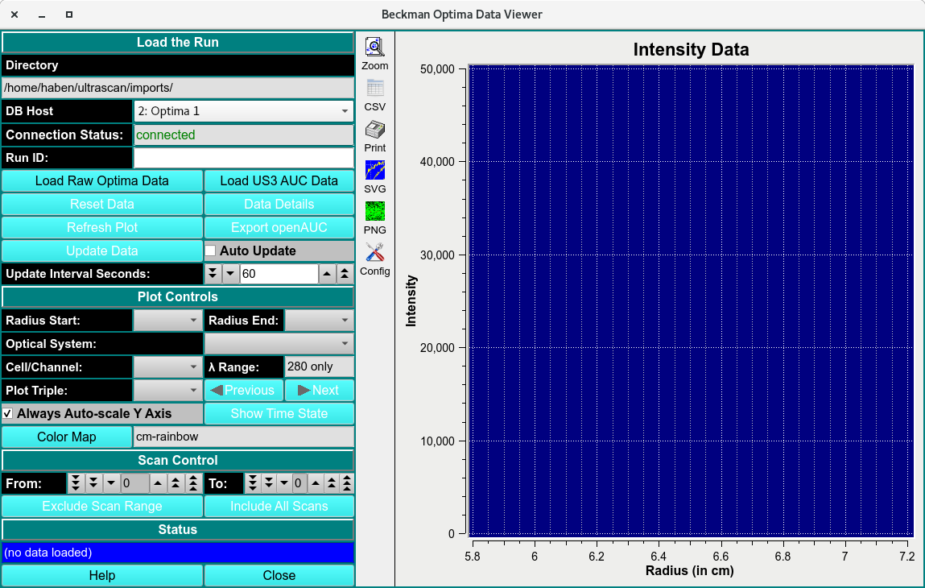The height and width of the screenshot is (588, 925).
Task: Click Load Raw Optima Data button
Action: point(102,181)
